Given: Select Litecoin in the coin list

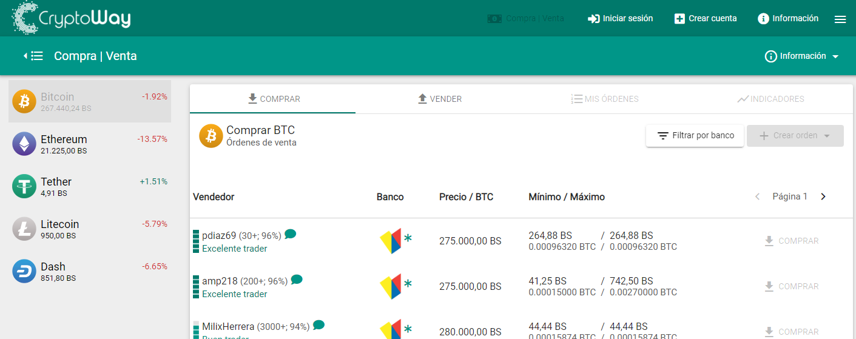Looking at the screenshot, I should [90, 229].
